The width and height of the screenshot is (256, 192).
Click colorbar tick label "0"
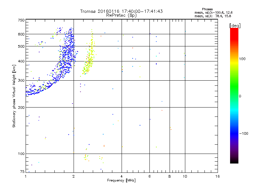[240, 96]
